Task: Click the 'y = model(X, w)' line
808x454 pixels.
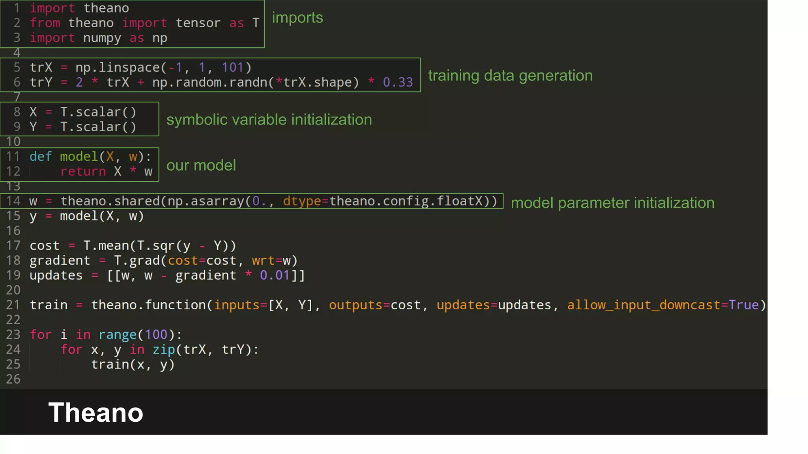Action: click(87, 216)
